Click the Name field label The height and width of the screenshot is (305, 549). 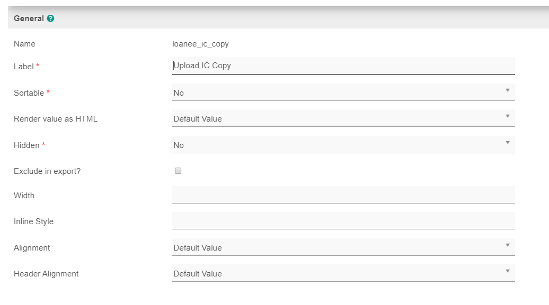point(24,44)
